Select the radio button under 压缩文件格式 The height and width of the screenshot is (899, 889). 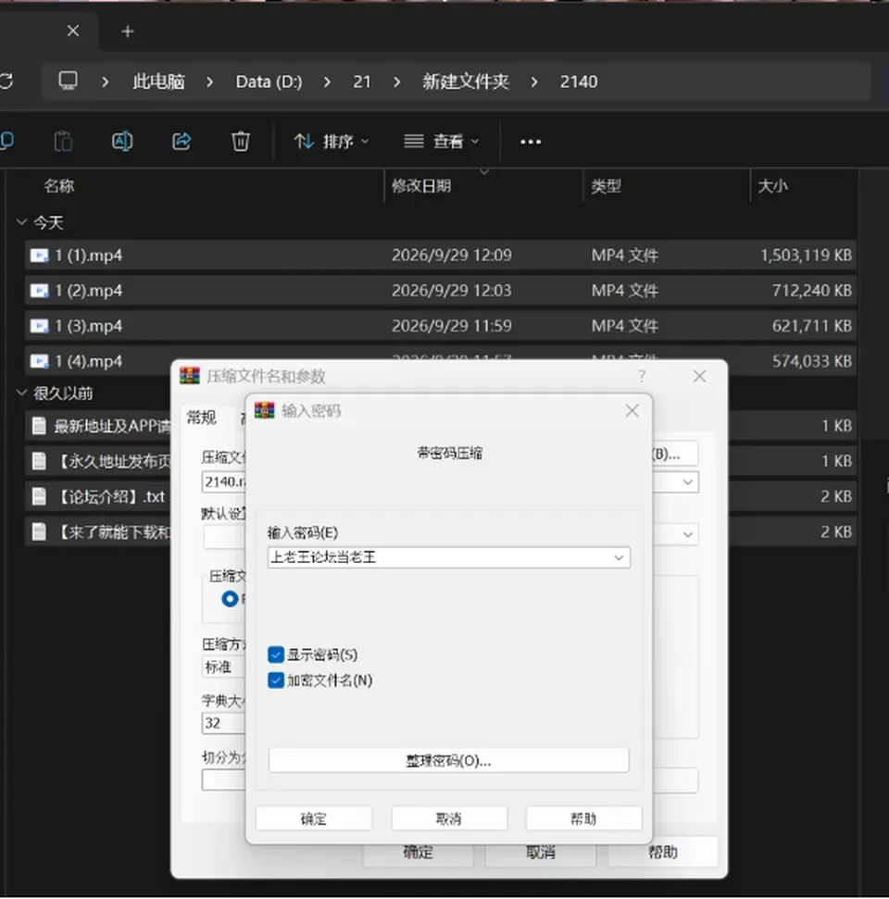point(230,599)
